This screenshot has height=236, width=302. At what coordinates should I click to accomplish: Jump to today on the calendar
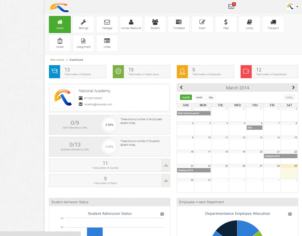click(x=289, y=97)
